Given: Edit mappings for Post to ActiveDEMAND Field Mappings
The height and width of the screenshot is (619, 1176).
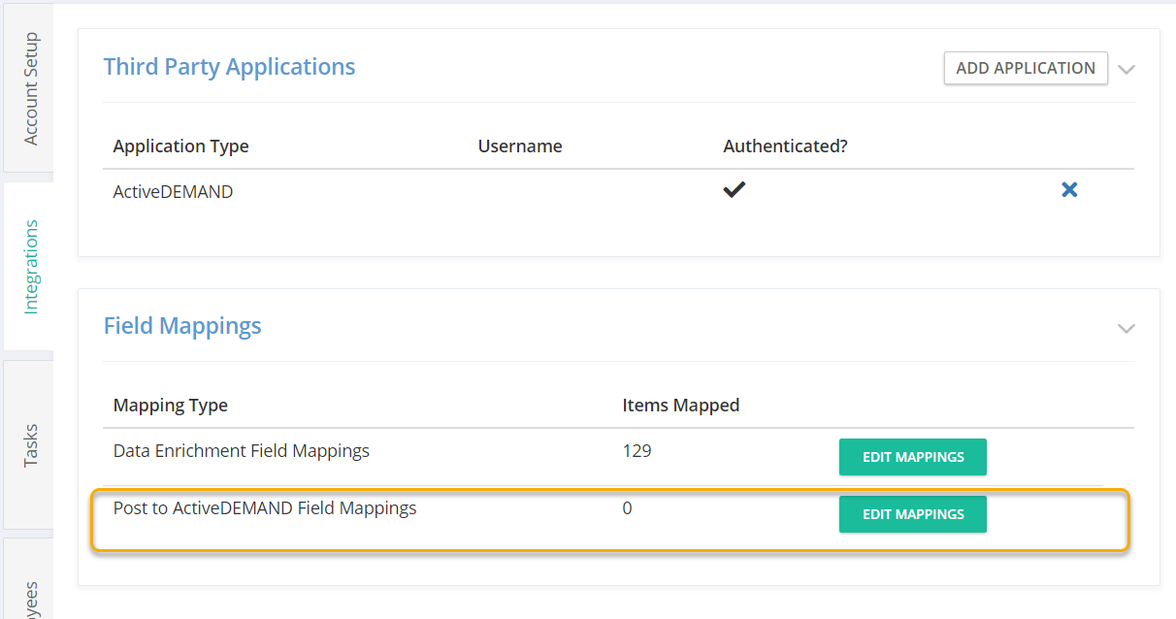Looking at the screenshot, I should pos(913,514).
